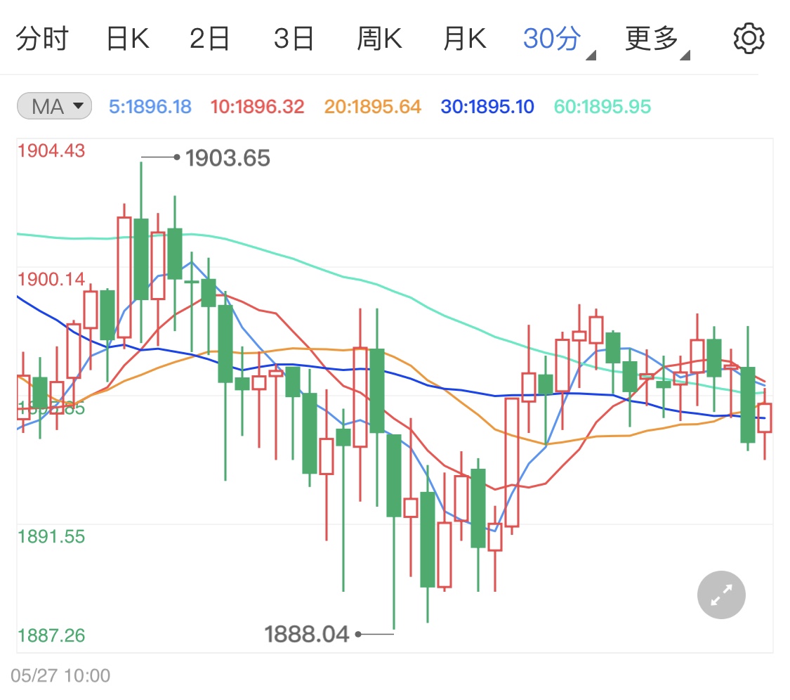Image resolution: width=790 pixels, height=700 pixels.
Task: Open the MA indicator dropdown
Action: (x=54, y=106)
